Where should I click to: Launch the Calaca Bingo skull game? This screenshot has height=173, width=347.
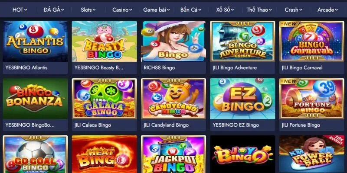(x=105, y=99)
